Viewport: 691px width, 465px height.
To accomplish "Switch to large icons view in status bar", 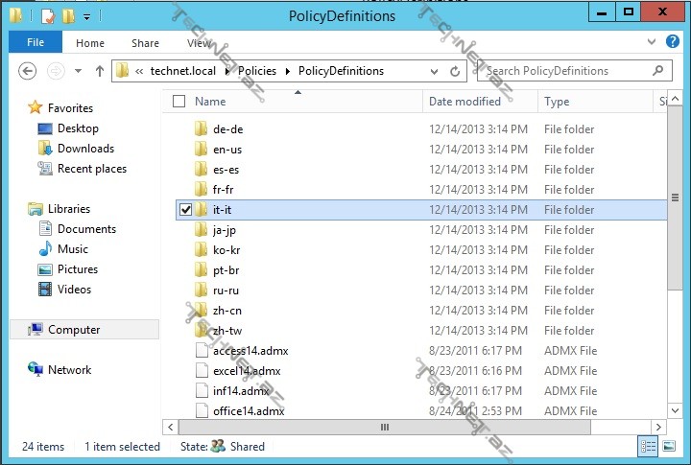I will click(669, 446).
